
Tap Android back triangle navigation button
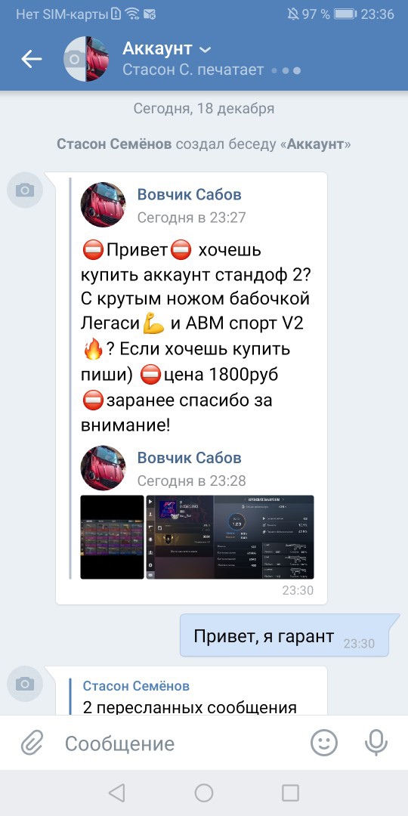click(x=117, y=793)
